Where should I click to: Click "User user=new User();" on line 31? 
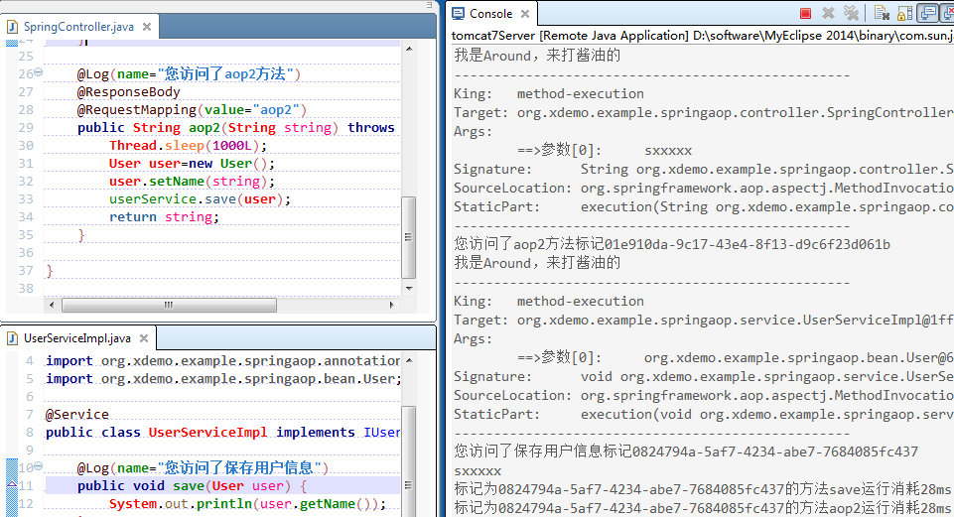192,164
